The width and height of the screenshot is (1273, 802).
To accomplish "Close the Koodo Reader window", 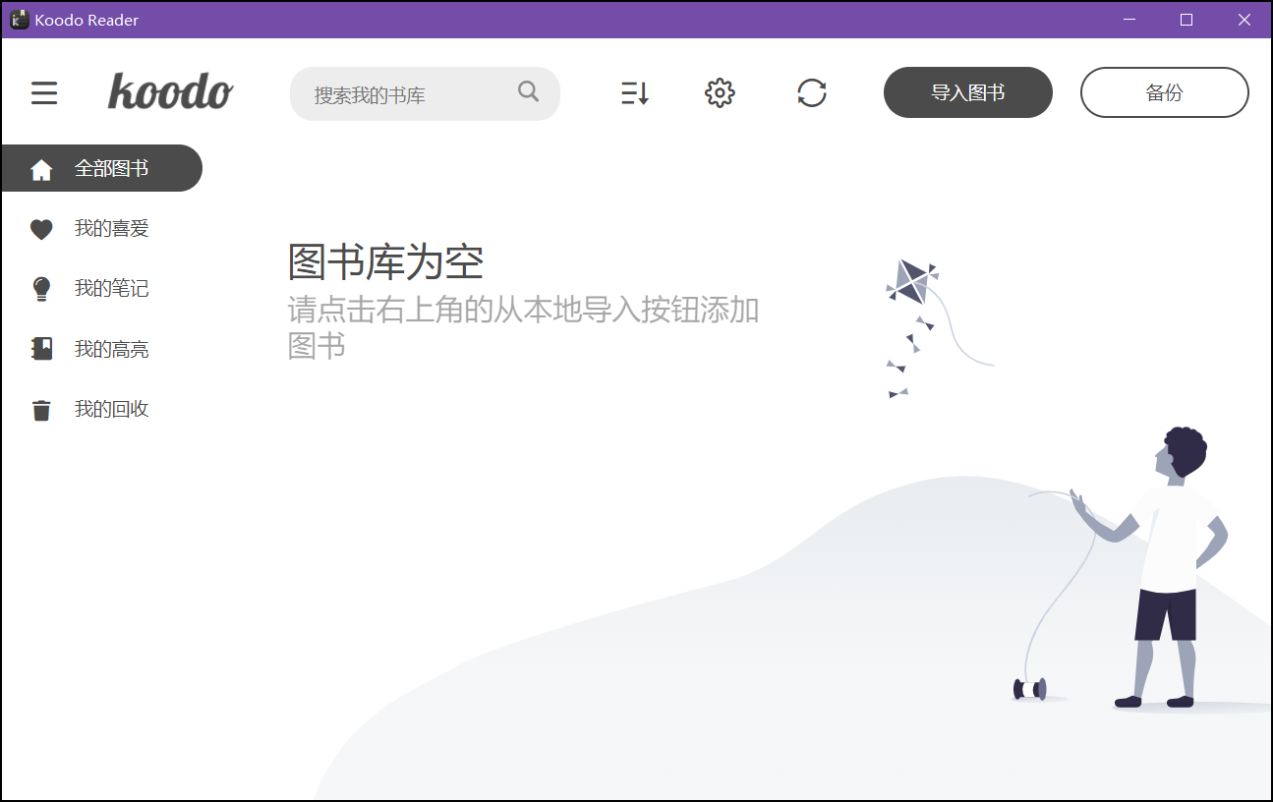I will click(x=1244, y=20).
